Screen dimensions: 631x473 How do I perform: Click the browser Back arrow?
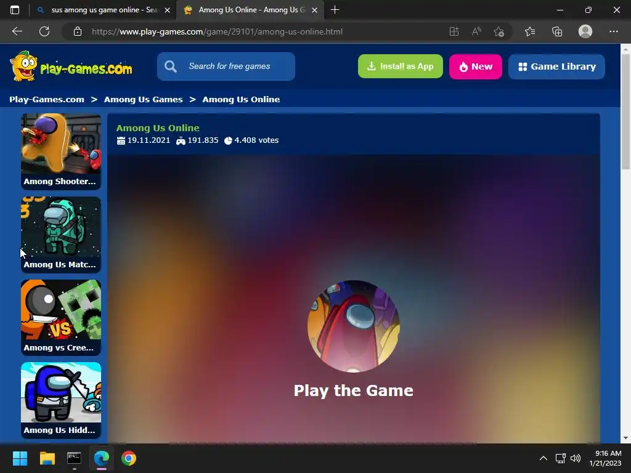point(17,31)
